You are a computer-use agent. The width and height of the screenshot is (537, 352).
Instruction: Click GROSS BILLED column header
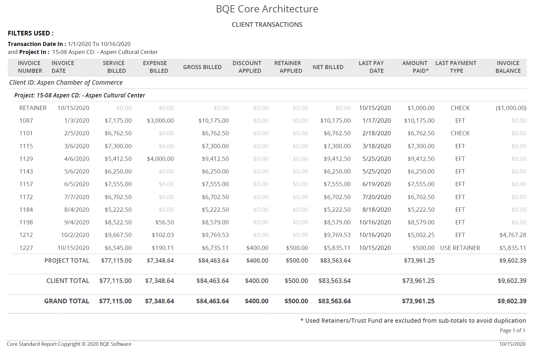[x=202, y=67]
